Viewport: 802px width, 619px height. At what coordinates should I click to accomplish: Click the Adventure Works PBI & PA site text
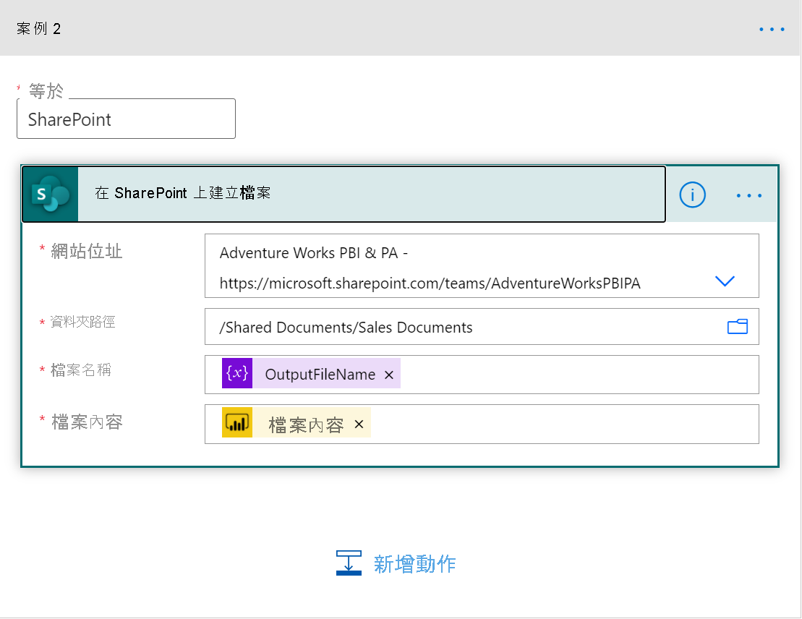coord(314,252)
